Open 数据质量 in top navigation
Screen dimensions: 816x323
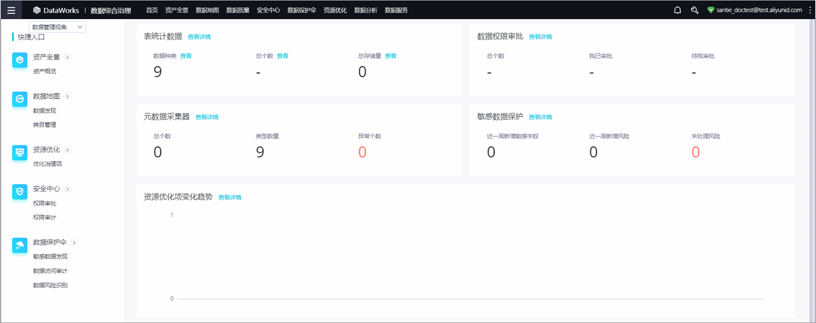(x=237, y=10)
